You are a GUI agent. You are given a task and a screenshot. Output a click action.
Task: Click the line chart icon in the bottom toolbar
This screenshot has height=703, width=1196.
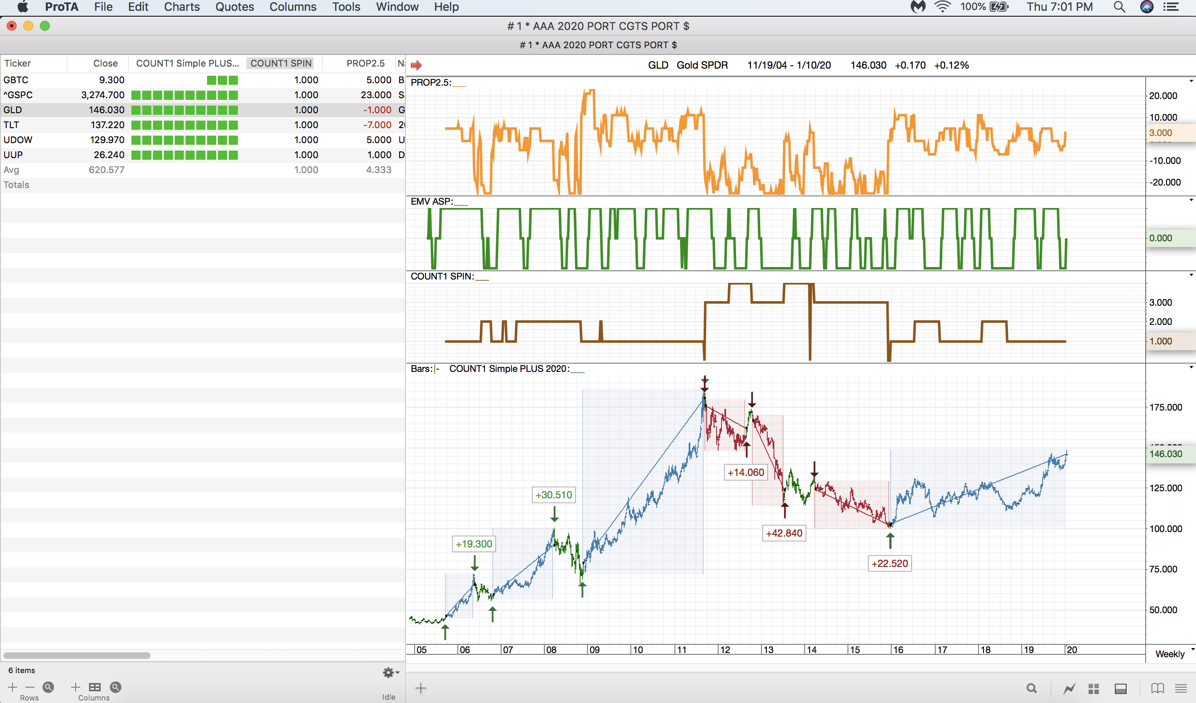(x=1069, y=688)
